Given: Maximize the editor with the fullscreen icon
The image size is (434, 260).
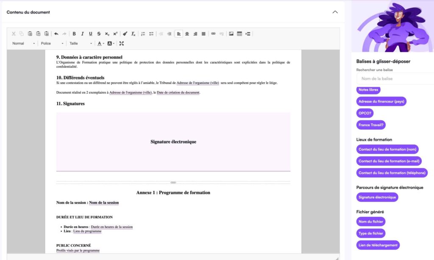Looking at the screenshot, I should (122, 44).
